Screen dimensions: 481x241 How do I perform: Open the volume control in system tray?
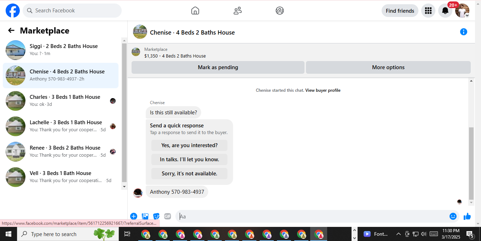click(424, 234)
